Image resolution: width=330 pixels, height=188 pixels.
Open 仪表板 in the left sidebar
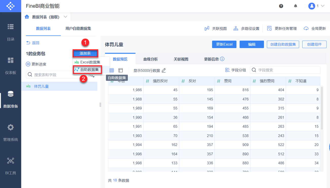[x=11, y=66]
